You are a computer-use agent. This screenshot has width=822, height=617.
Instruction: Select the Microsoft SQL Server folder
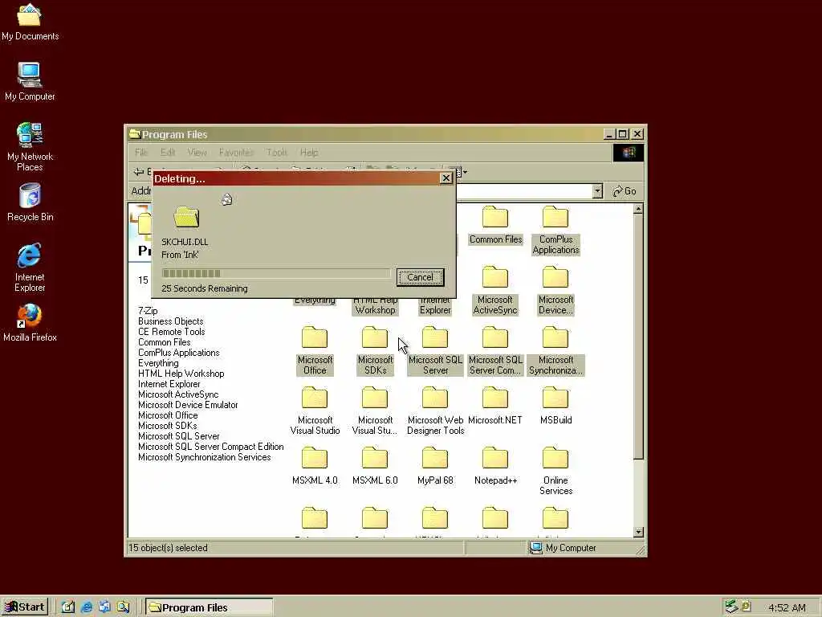pyautogui.click(x=435, y=350)
